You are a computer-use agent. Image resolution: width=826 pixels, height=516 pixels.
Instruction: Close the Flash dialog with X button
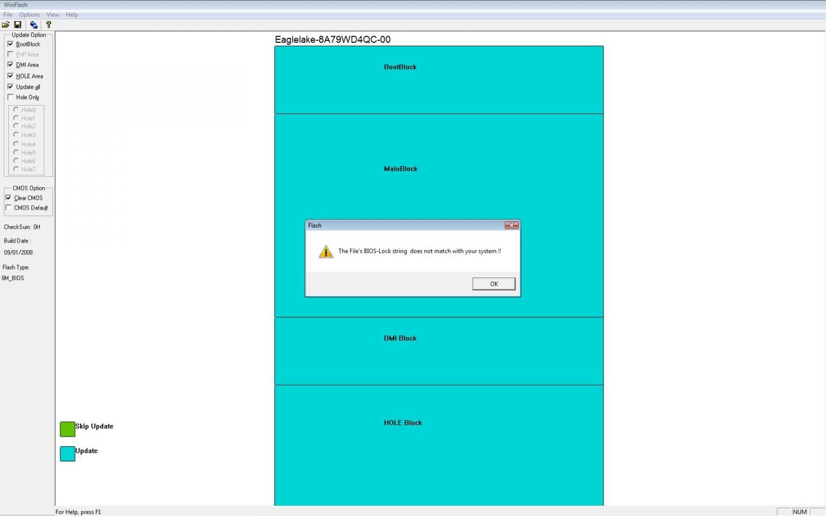(x=511, y=225)
